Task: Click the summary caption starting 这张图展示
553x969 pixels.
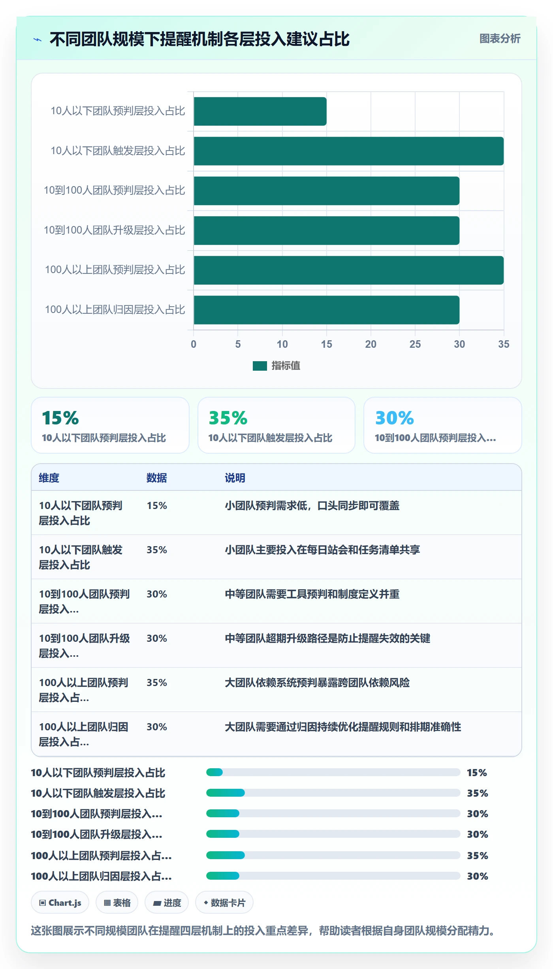Action: (x=263, y=931)
